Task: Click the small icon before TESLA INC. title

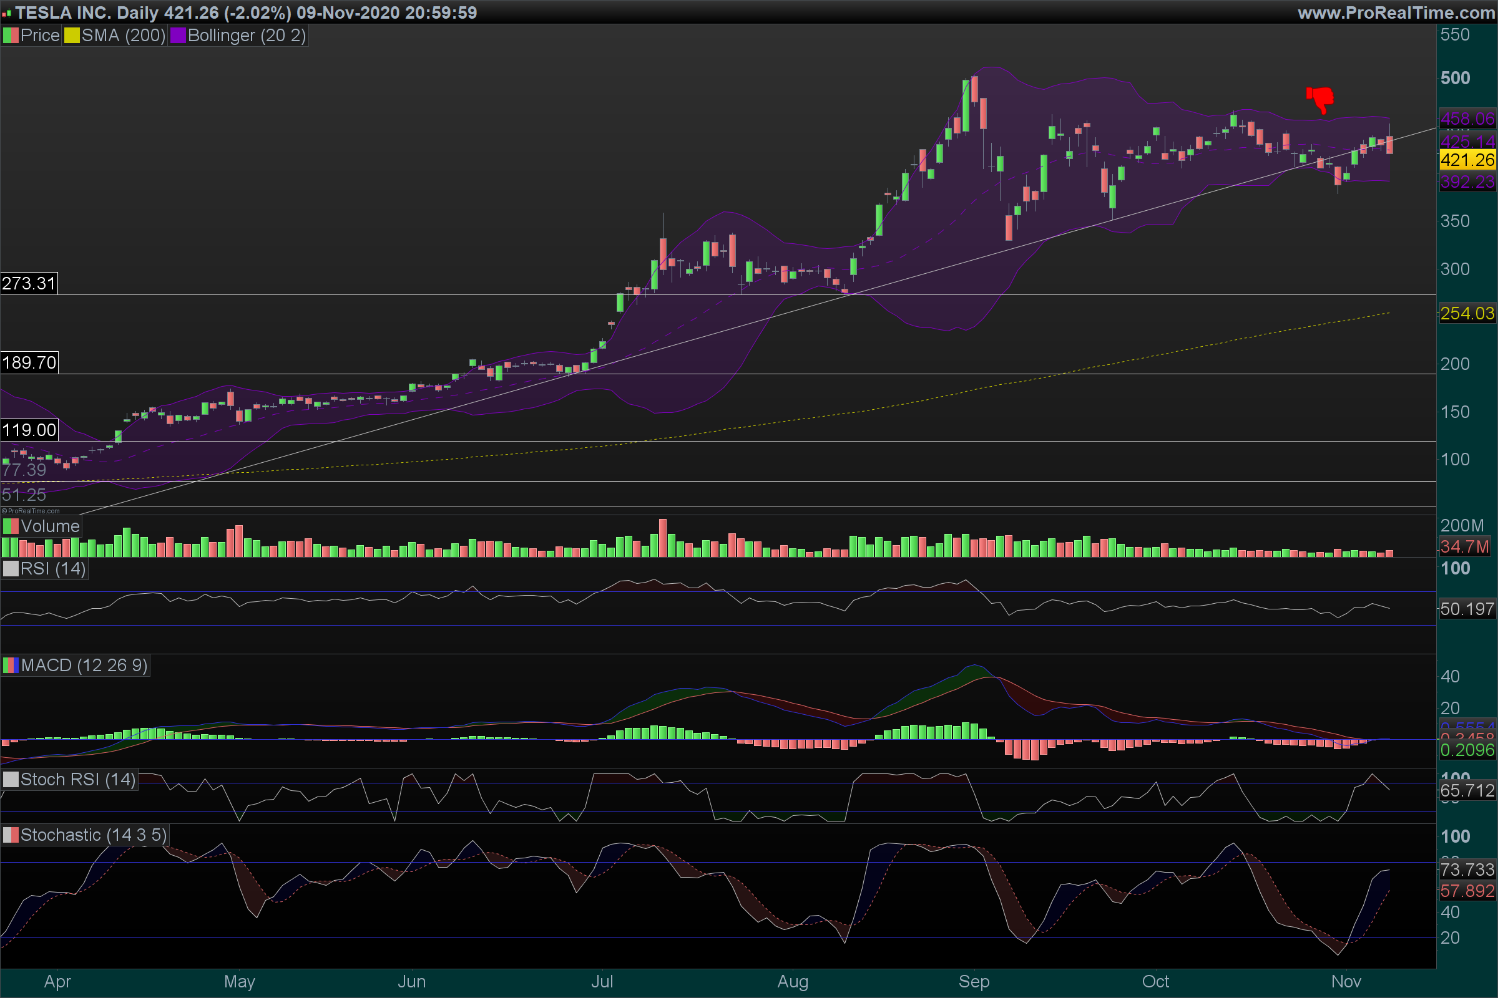Action: click(6, 13)
